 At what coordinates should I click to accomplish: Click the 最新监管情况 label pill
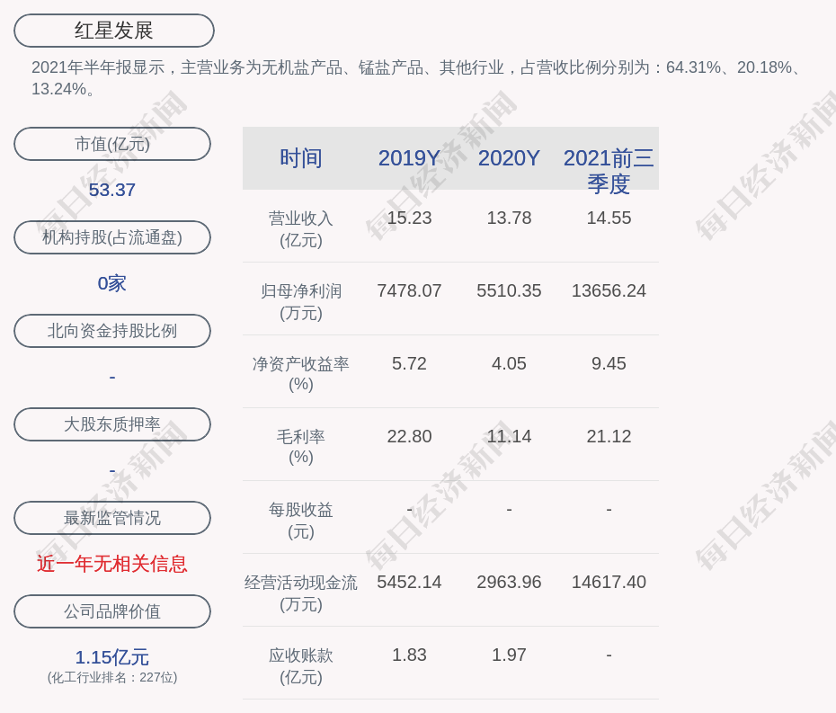(112, 518)
